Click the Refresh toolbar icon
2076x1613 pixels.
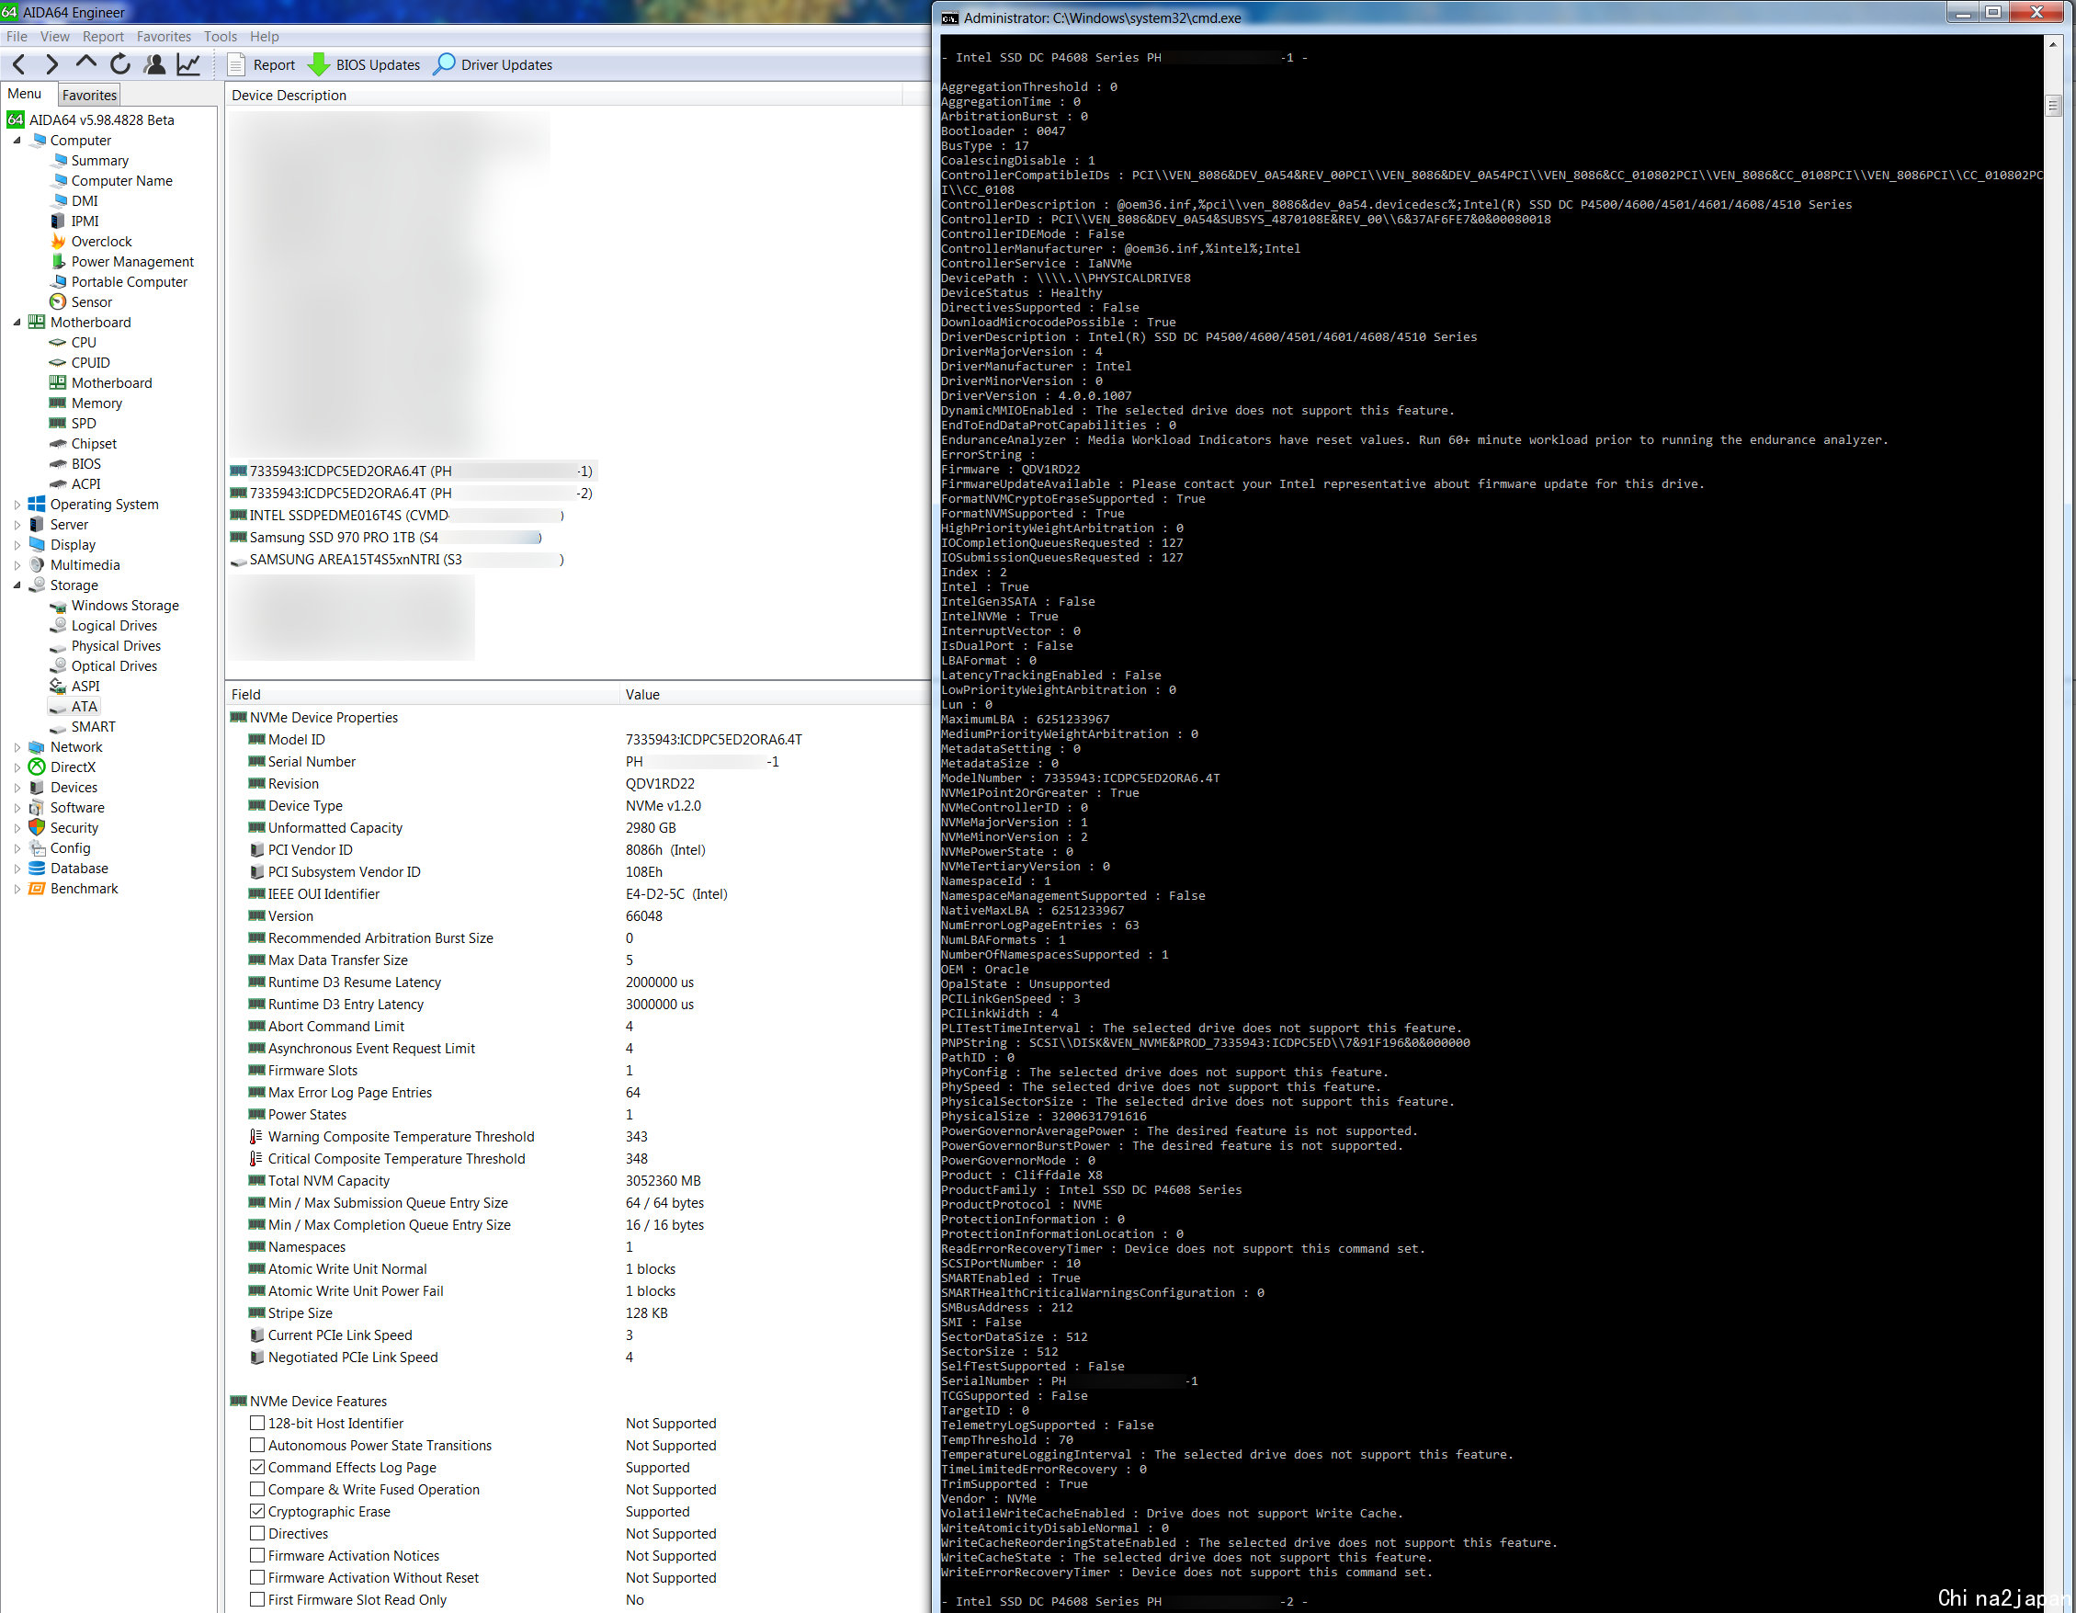119,64
